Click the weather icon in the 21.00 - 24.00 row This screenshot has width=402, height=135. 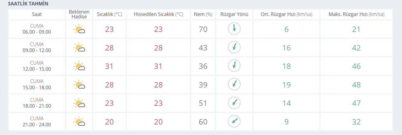click(79, 122)
